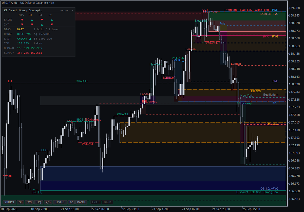This screenshot has height=212, width=304.
Task: Click the LH swing label
Action: pyautogui.click(x=10, y=81)
